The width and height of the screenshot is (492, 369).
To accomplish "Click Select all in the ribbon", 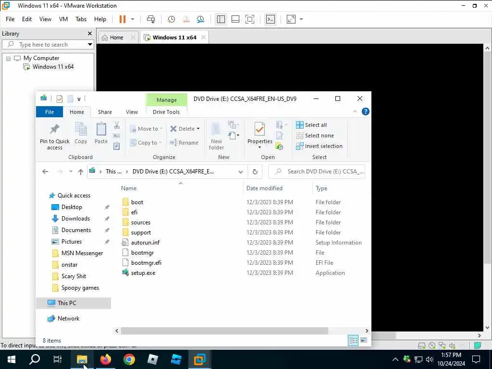I will coord(311,125).
